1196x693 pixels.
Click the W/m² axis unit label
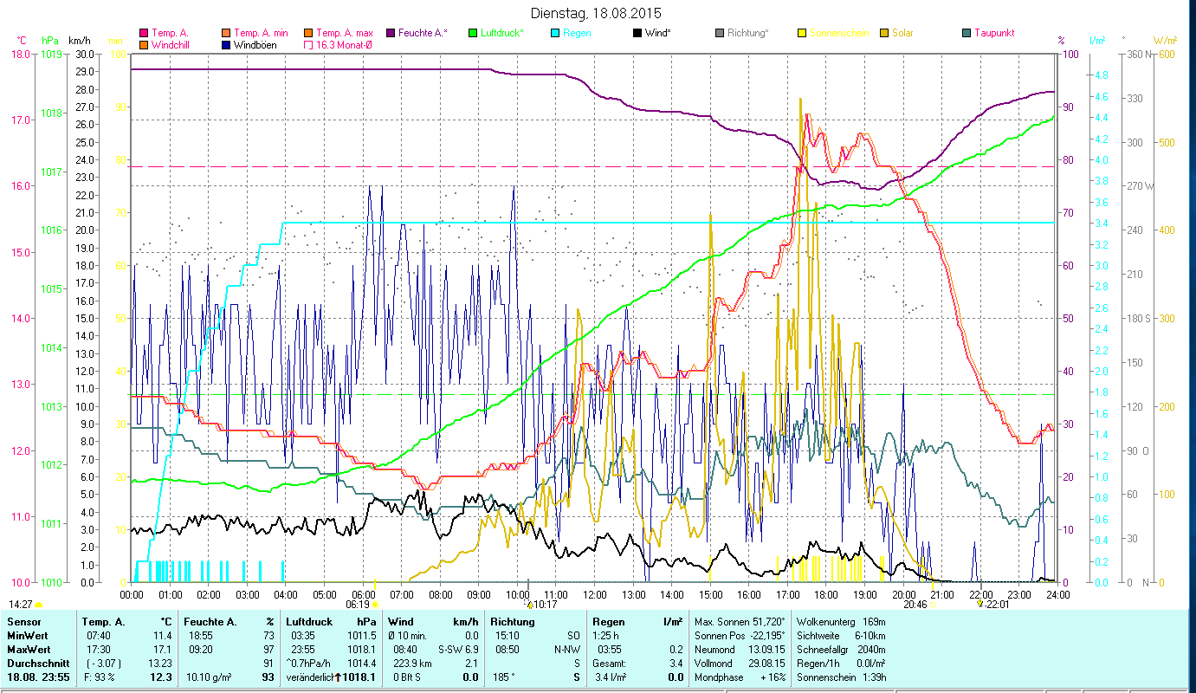click(x=1164, y=41)
